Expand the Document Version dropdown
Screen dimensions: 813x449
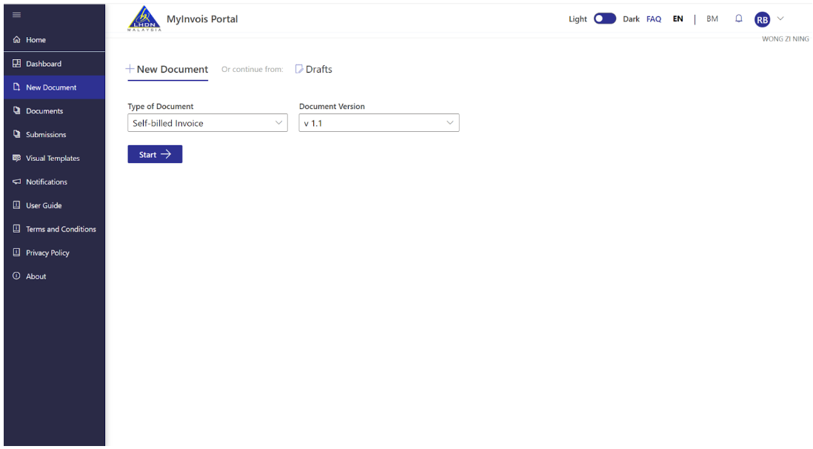point(378,123)
